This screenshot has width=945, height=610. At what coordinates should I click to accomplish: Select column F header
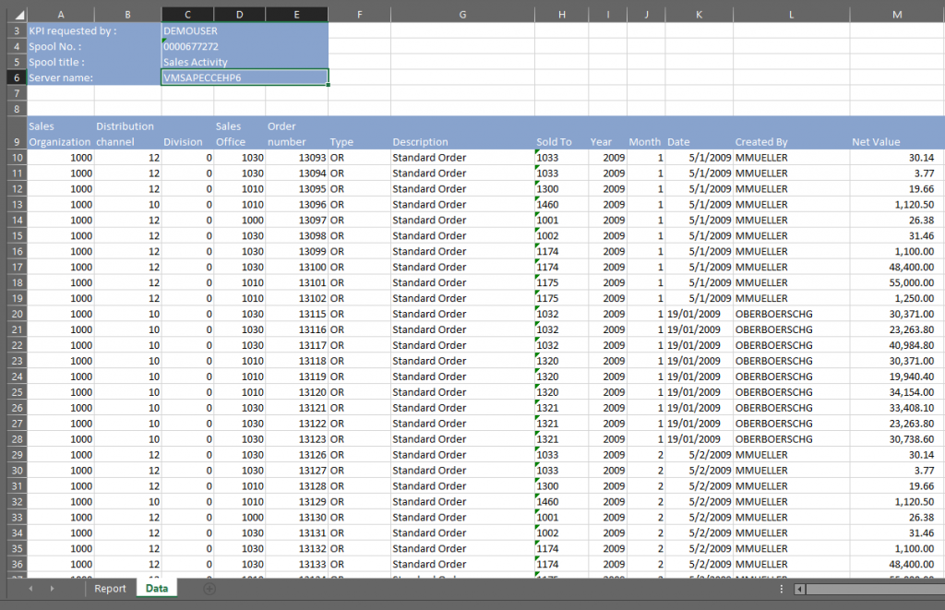[x=359, y=15]
